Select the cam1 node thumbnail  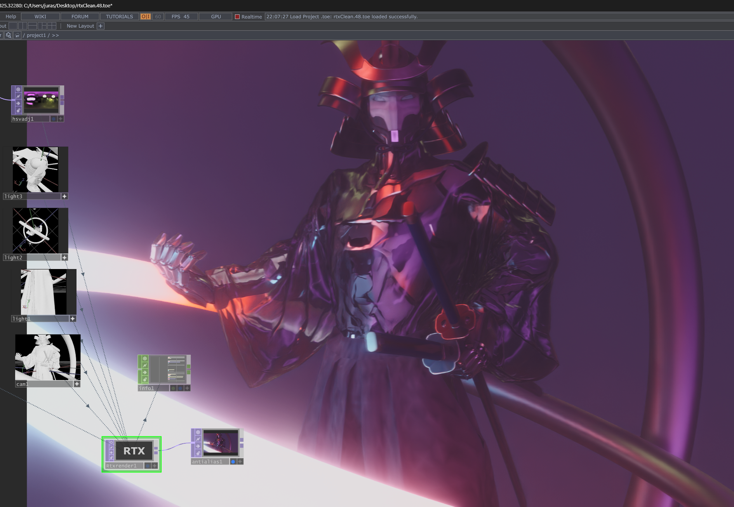[48, 357]
